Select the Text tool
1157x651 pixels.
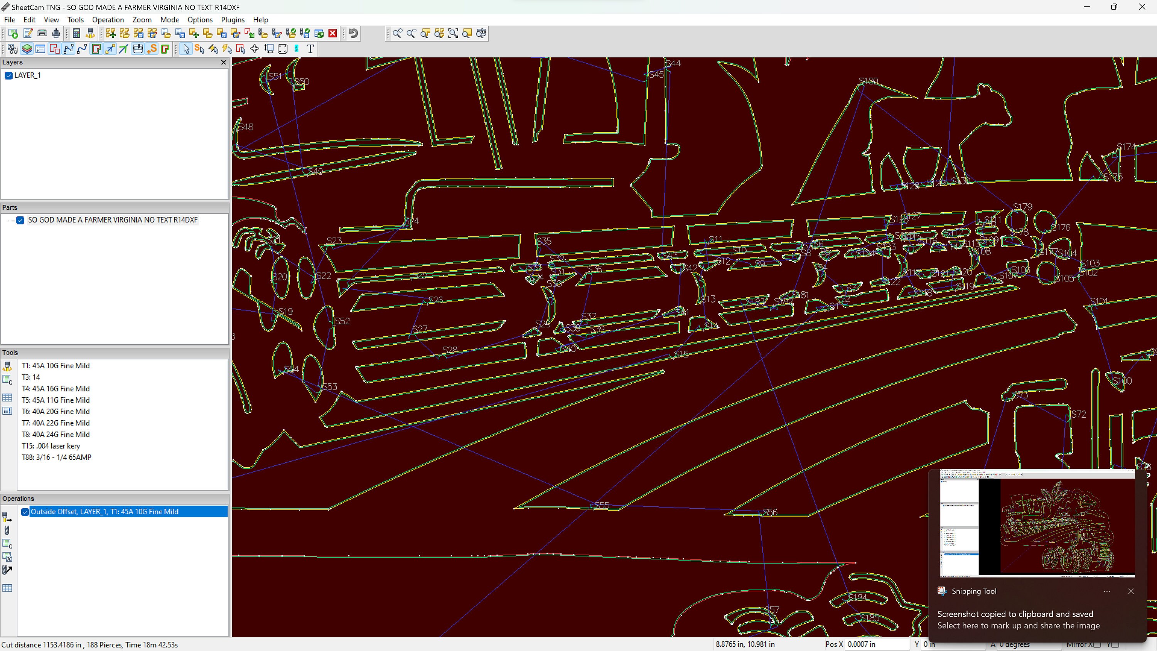[x=310, y=49]
